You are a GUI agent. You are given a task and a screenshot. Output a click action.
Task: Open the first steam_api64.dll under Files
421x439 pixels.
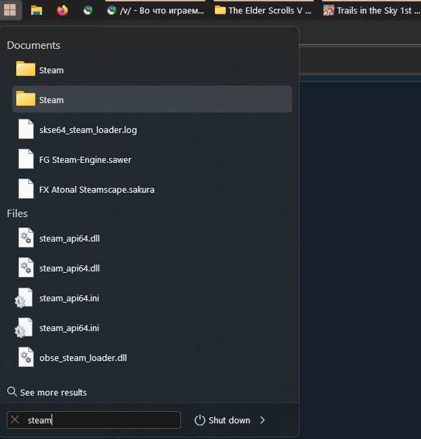[x=152, y=238]
